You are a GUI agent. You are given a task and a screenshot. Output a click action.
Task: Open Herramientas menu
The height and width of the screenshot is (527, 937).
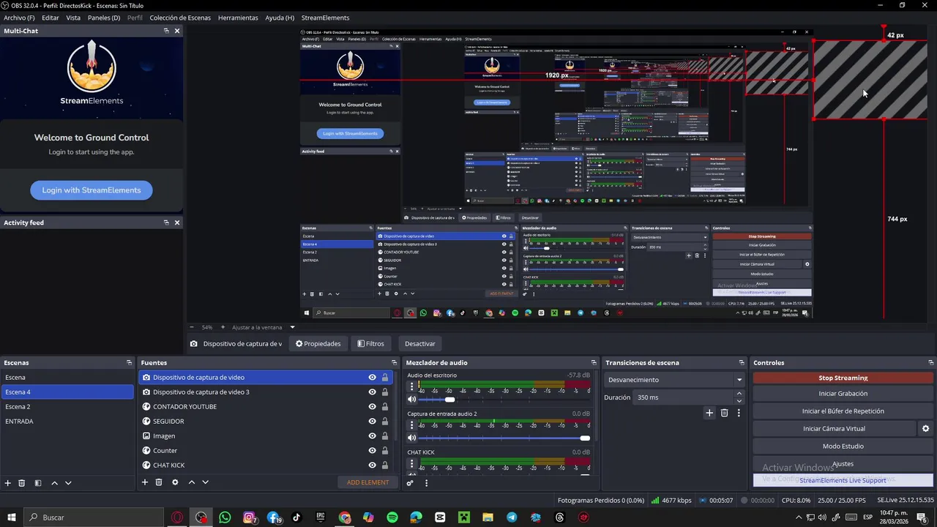238,18
